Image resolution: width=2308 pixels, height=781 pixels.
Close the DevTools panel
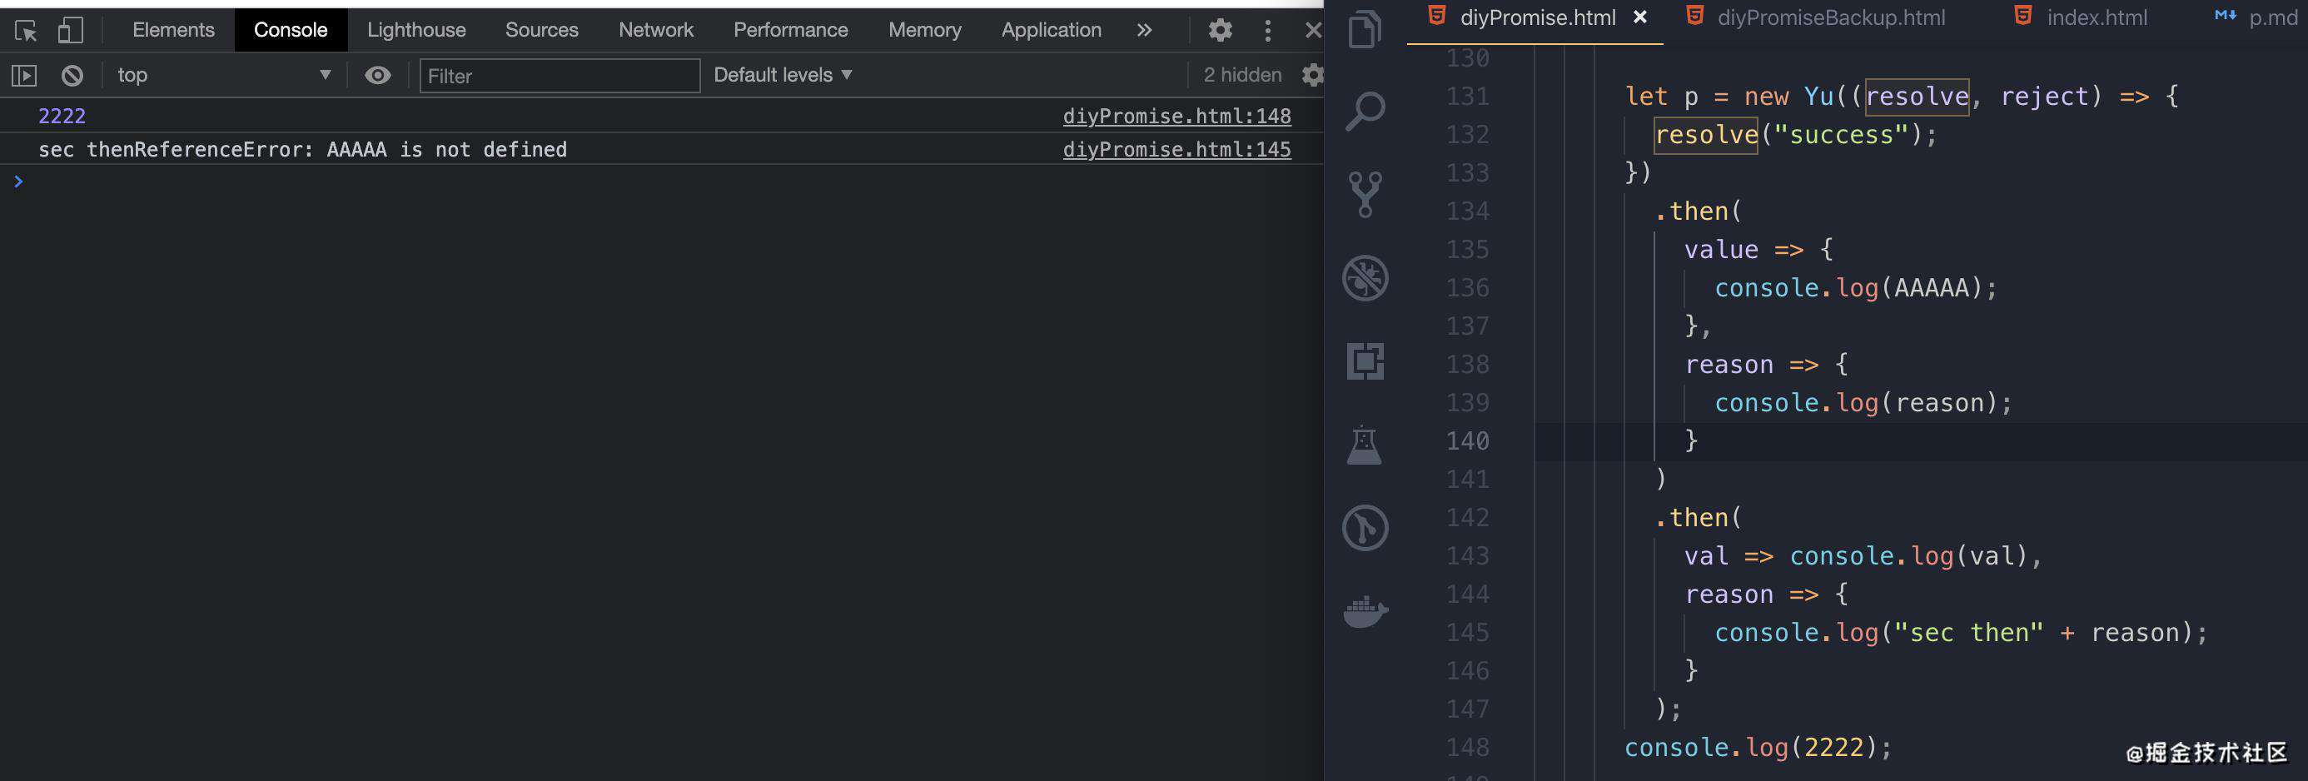1314,31
